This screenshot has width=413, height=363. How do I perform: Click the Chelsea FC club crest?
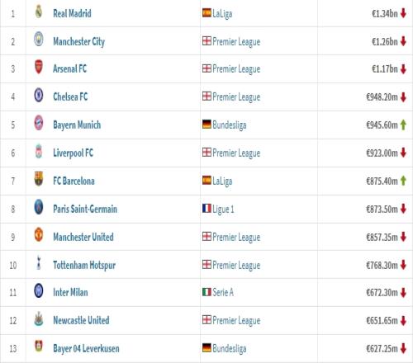(x=39, y=95)
